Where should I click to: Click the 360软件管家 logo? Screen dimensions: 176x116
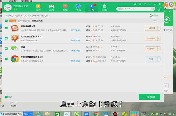(x=8, y=7)
